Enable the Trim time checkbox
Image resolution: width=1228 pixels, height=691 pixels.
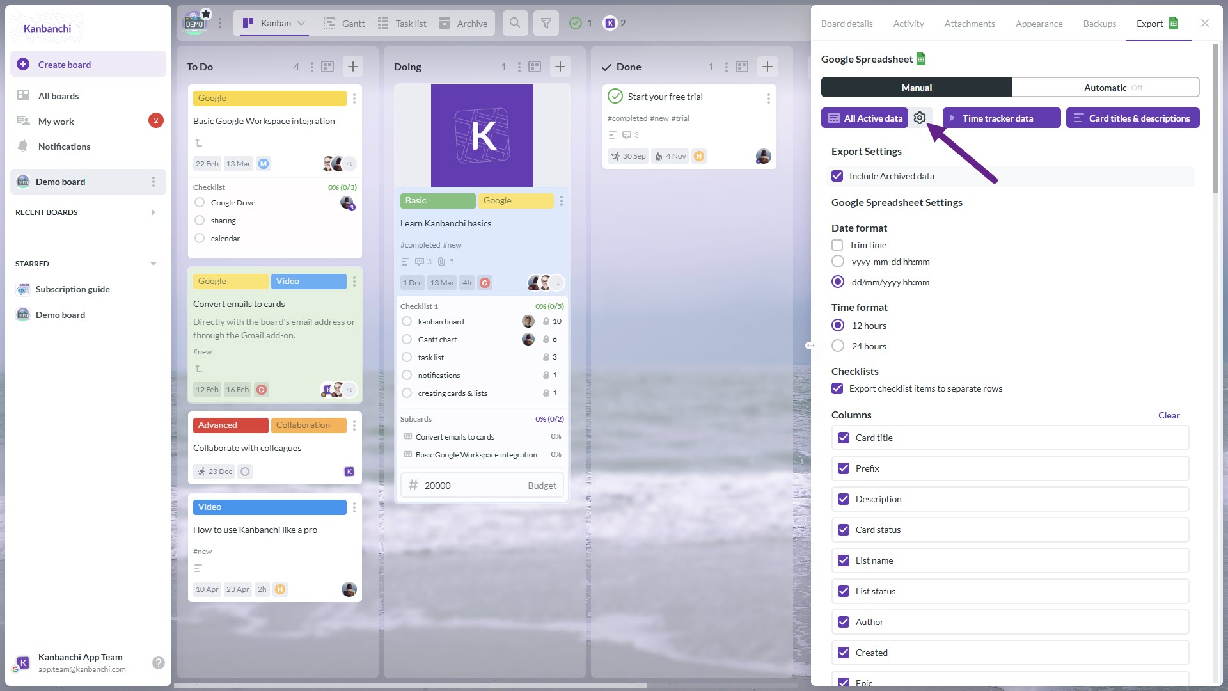837,245
